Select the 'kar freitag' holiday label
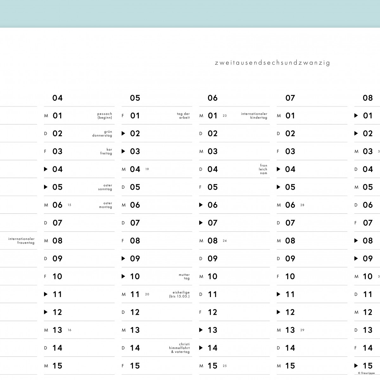The width and height of the screenshot is (380, 380). [106, 151]
